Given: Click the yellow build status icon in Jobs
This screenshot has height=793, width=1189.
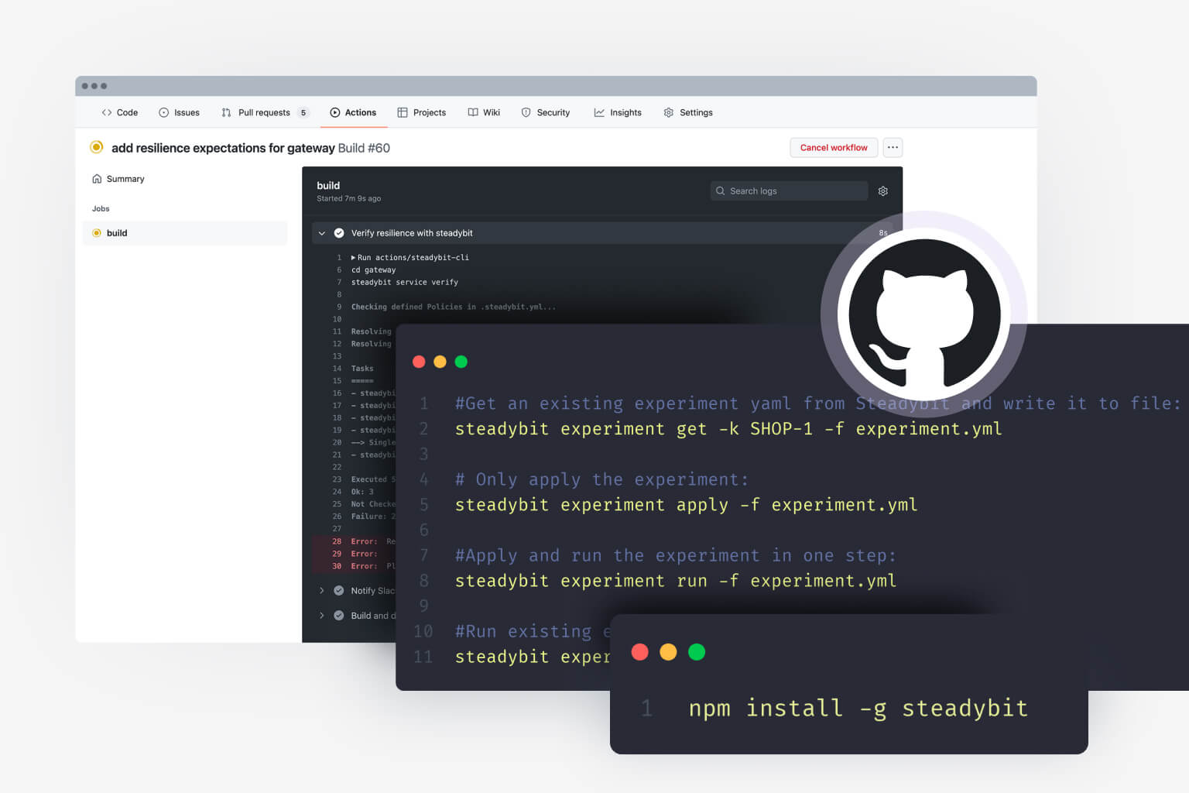Looking at the screenshot, I should tap(97, 233).
